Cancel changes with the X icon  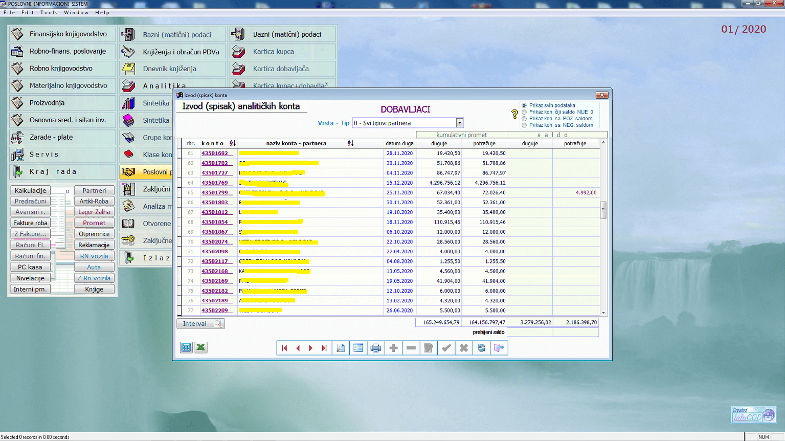coord(464,348)
